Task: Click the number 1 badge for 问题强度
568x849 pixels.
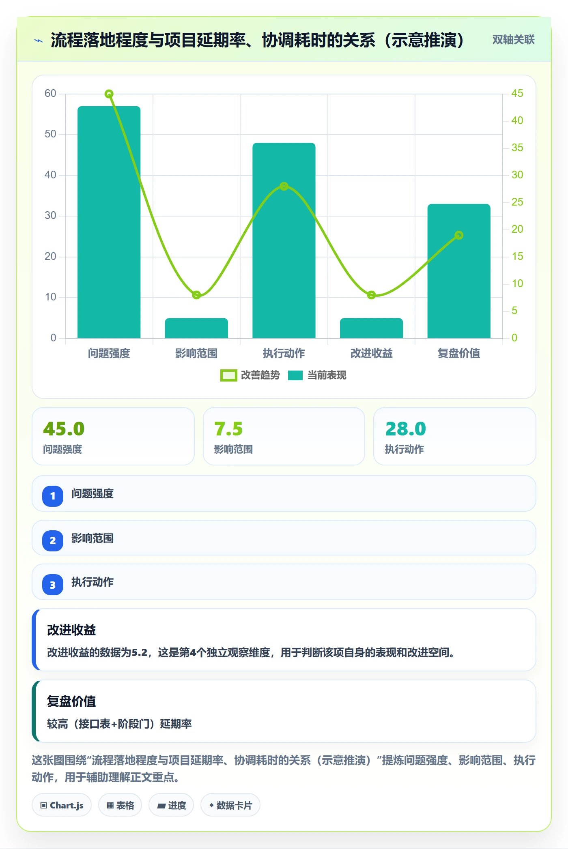Action: tap(53, 496)
